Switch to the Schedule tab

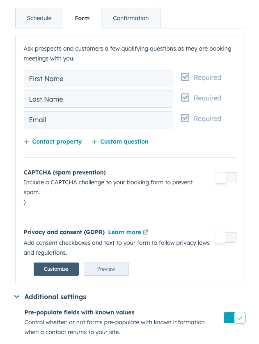39,18
